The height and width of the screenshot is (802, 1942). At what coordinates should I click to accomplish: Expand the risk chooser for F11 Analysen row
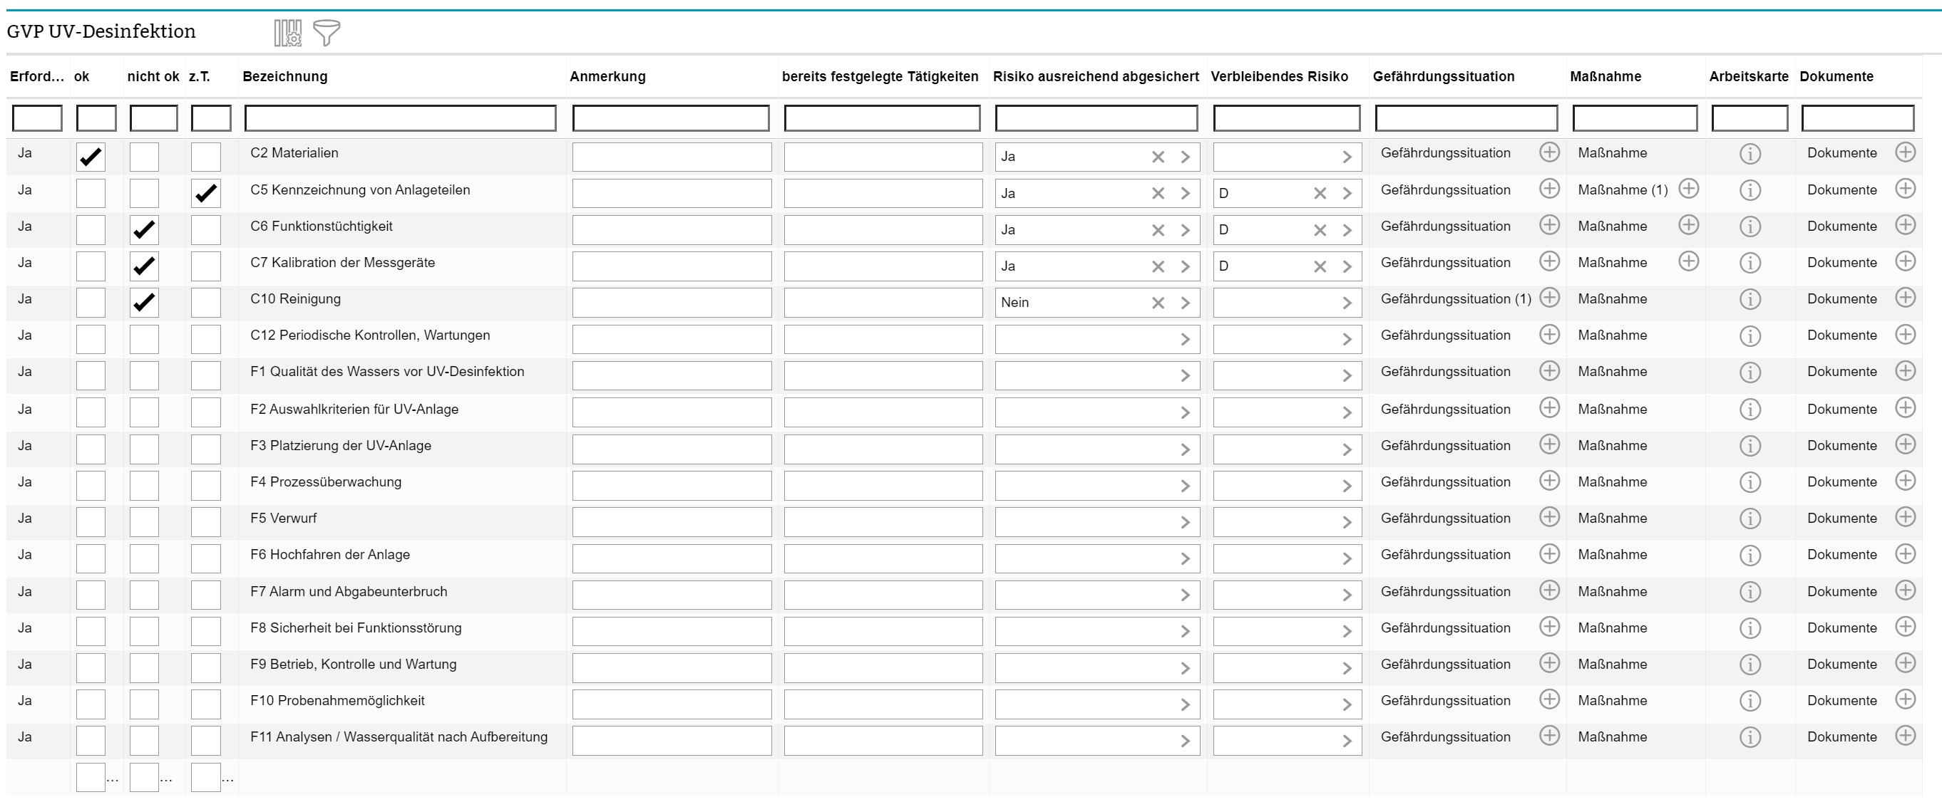tap(1186, 740)
